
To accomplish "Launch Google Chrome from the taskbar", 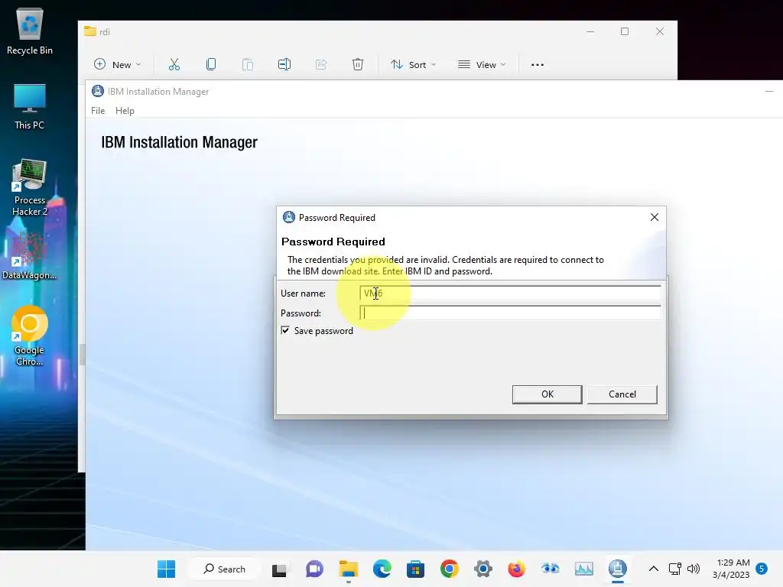I will tap(450, 569).
